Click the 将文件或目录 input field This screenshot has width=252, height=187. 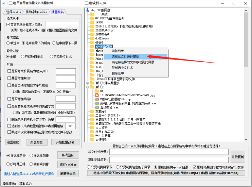[x=169, y=152]
